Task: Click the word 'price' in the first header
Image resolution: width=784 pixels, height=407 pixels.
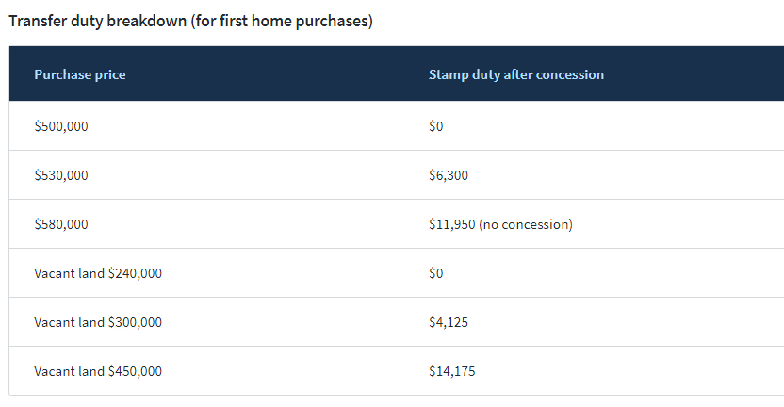Action: click(x=109, y=74)
